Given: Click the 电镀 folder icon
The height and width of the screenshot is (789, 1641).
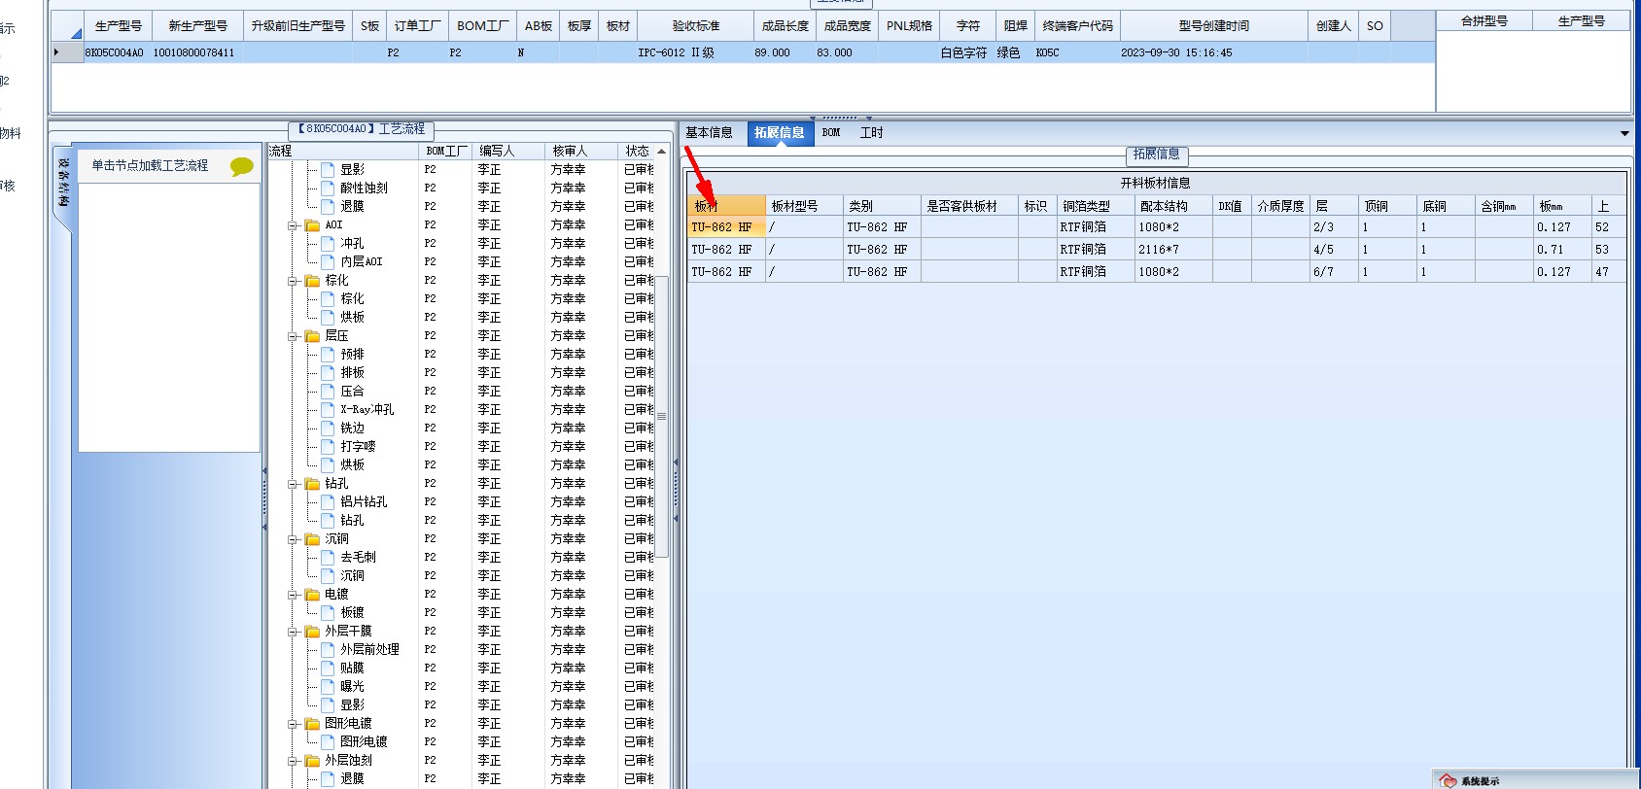Looking at the screenshot, I should click(x=312, y=595).
